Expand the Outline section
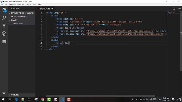The height and width of the screenshot is (102, 182). click(x=22, y=95)
